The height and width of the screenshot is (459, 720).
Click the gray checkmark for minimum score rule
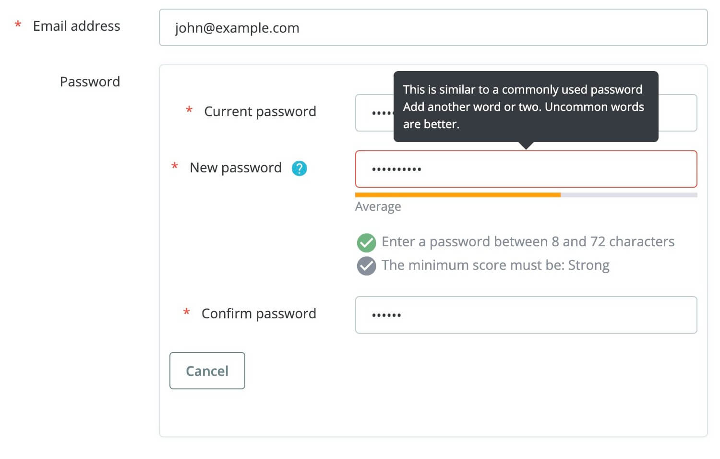[366, 266]
